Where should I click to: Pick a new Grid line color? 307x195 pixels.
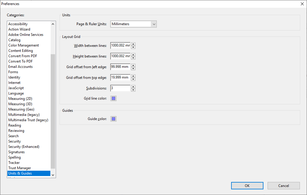coord(113,98)
